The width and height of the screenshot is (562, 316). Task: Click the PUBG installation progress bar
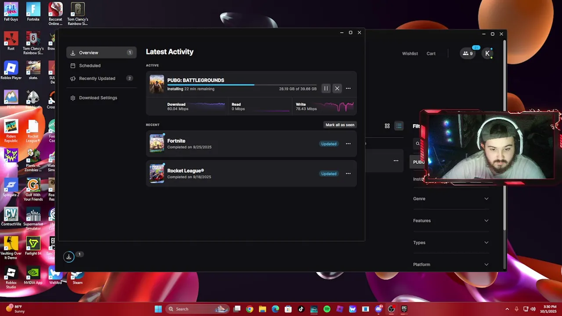[x=242, y=85]
